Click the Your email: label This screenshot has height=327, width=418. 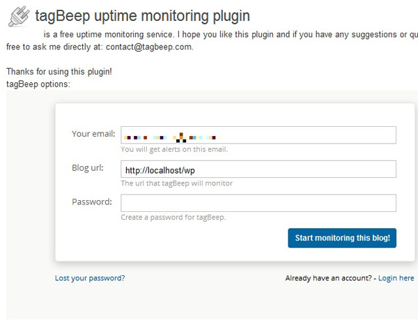click(93, 134)
